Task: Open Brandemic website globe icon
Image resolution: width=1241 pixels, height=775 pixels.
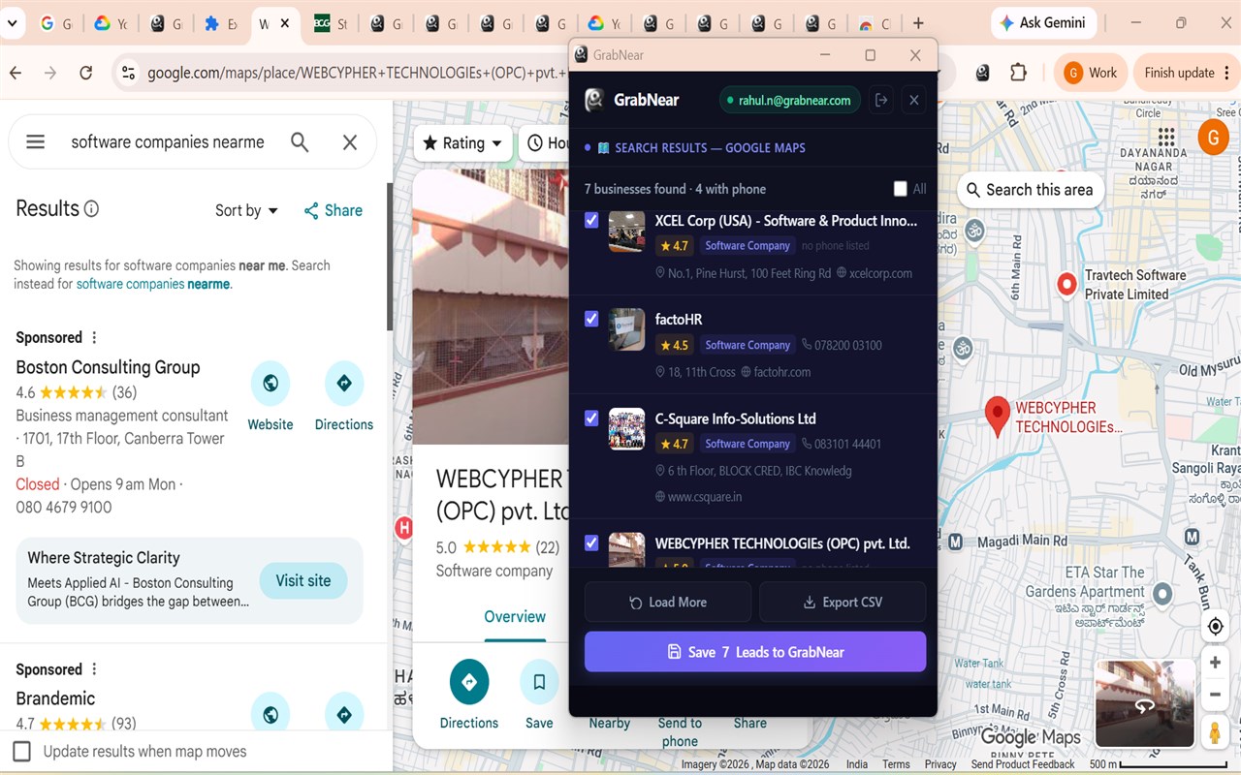Action: pyautogui.click(x=270, y=715)
